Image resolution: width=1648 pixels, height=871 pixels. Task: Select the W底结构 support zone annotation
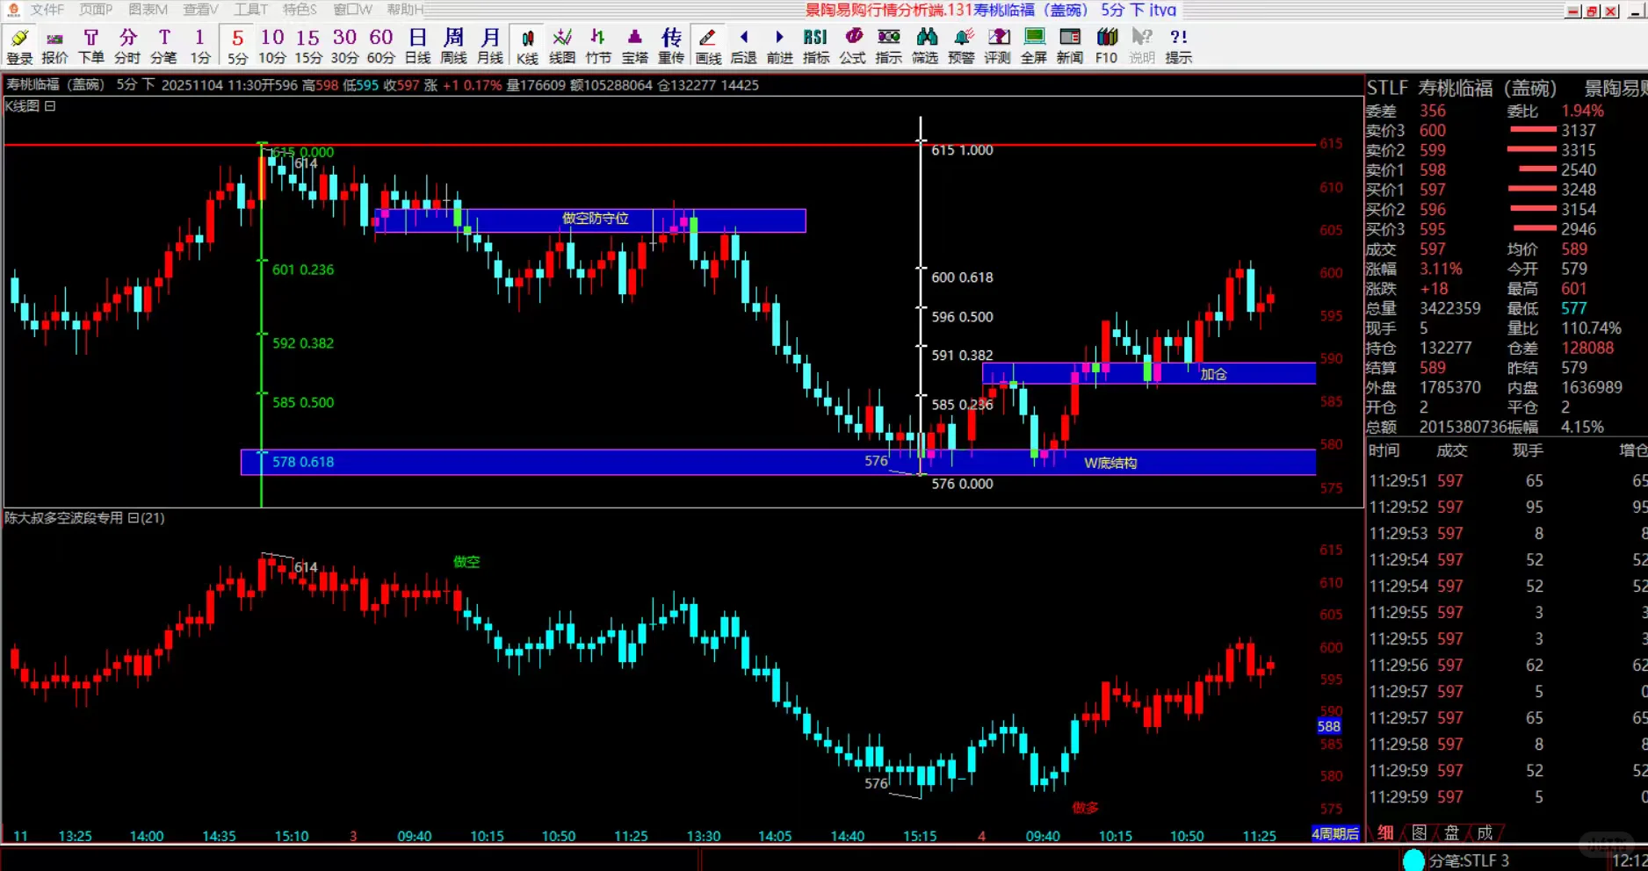(x=778, y=463)
